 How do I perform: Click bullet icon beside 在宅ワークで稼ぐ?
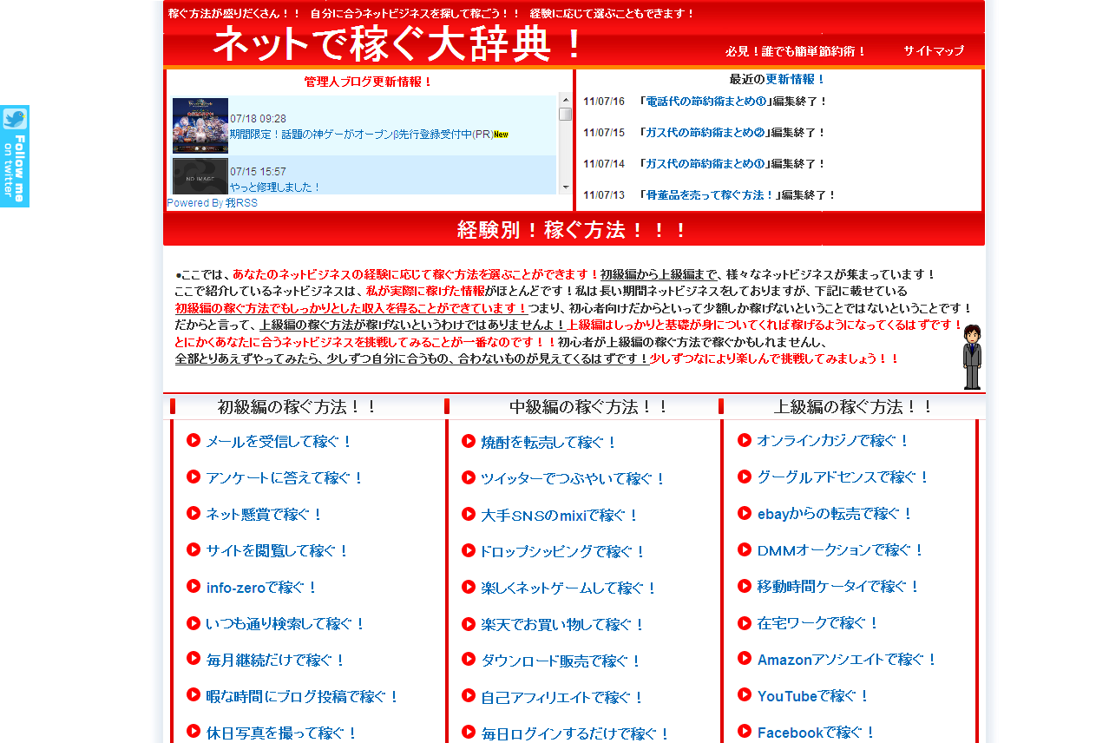pos(745,622)
